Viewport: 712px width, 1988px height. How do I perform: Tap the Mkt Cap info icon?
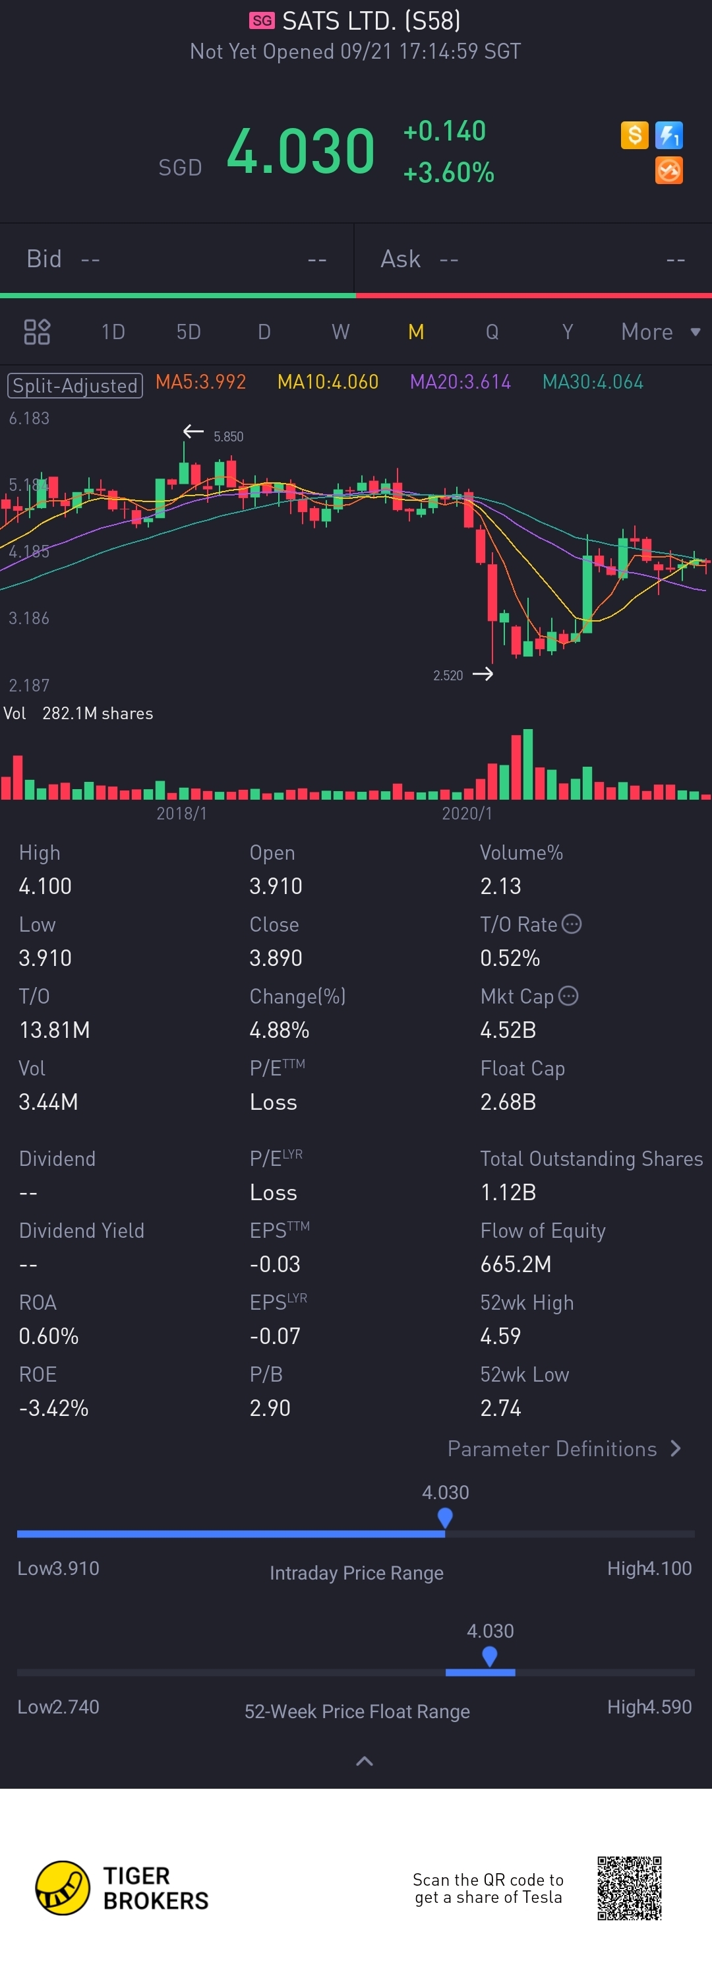tap(568, 996)
